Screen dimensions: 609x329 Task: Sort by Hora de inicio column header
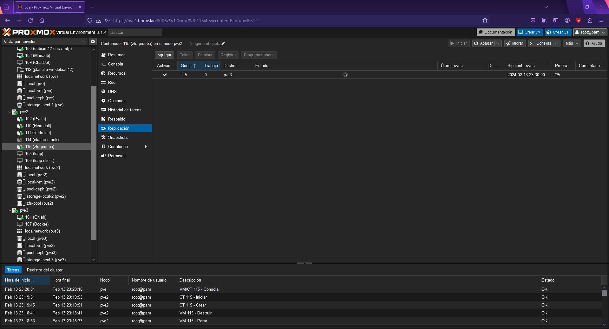pyautogui.click(x=25, y=280)
